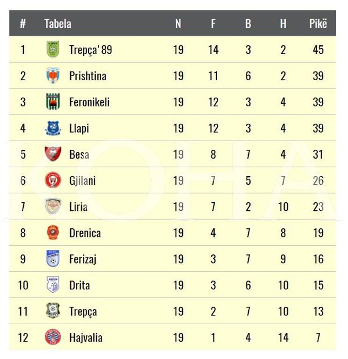Click the Besa red shield logo
The width and height of the screenshot is (348, 359).
pos(53,154)
